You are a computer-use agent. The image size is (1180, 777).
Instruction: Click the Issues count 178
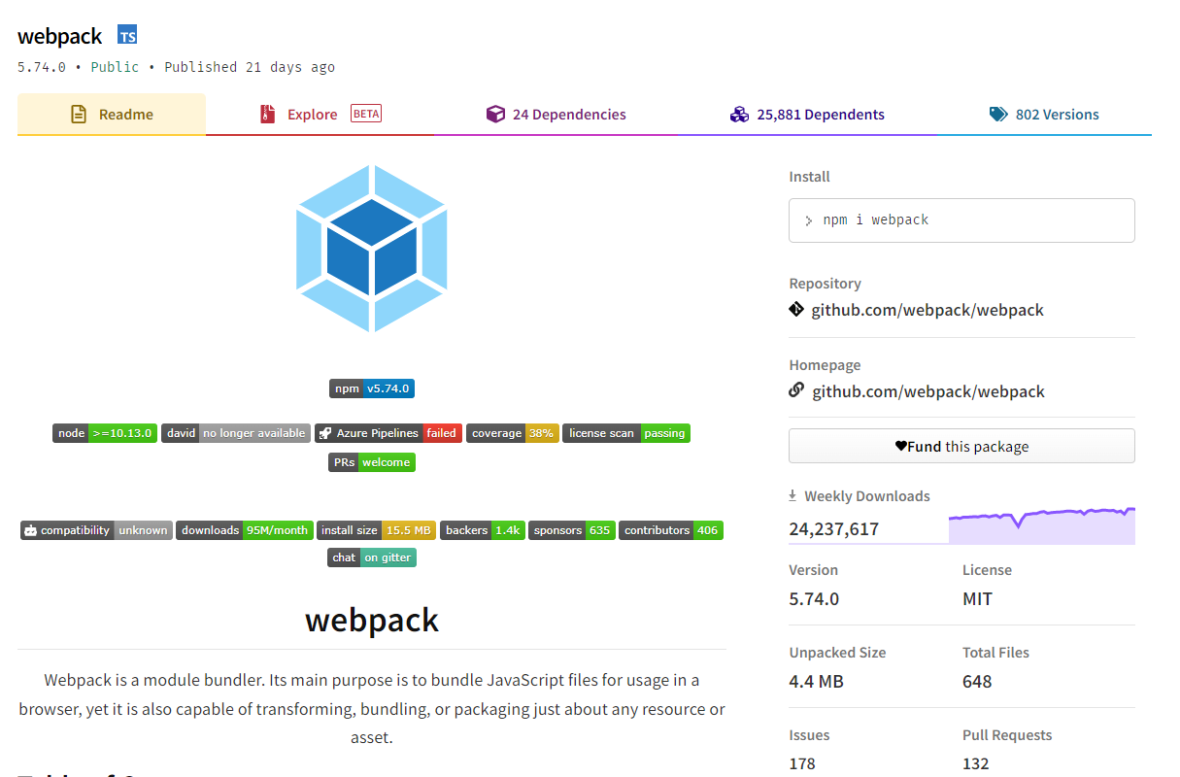click(802, 763)
